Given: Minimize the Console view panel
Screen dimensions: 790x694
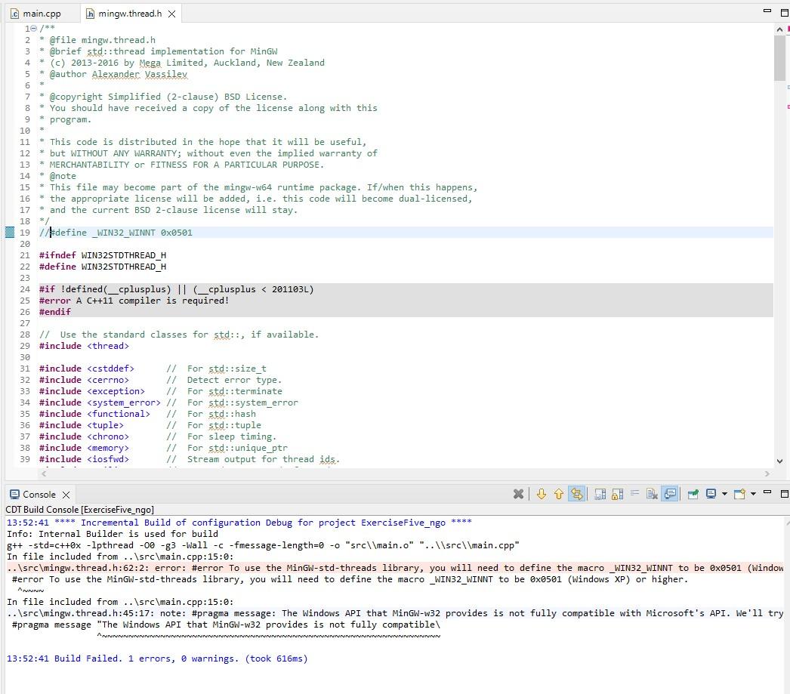Looking at the screenshot, I should [x=767, y=492].
